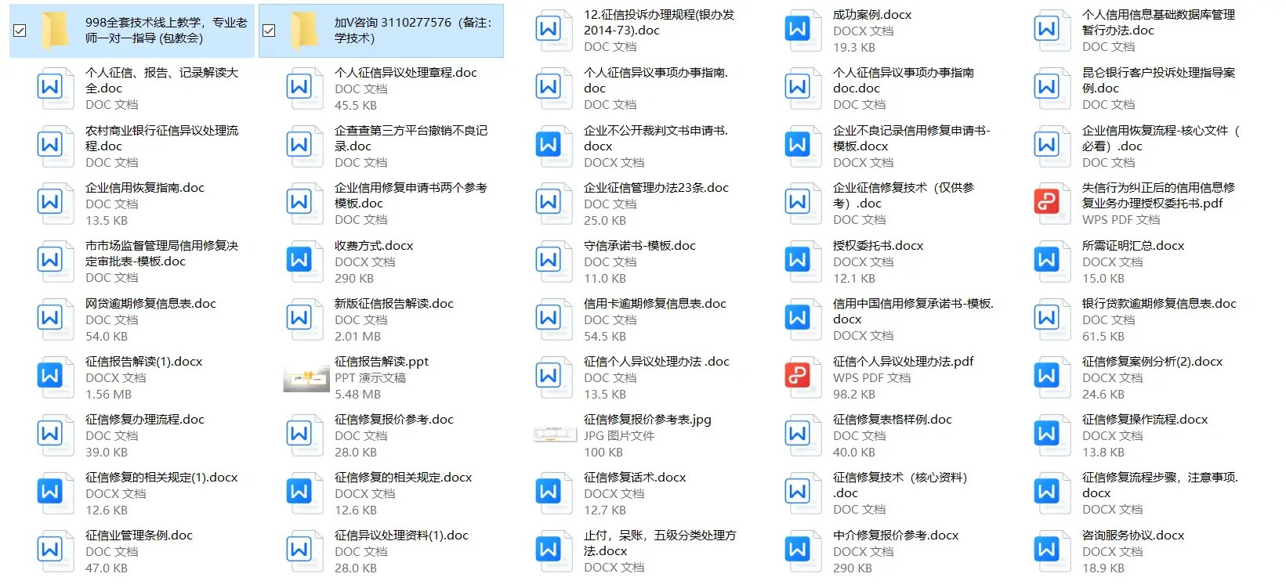Select the 加V咨询 3110277576 folder icon
Screen dimensions: 1286x588
point(304,31)
